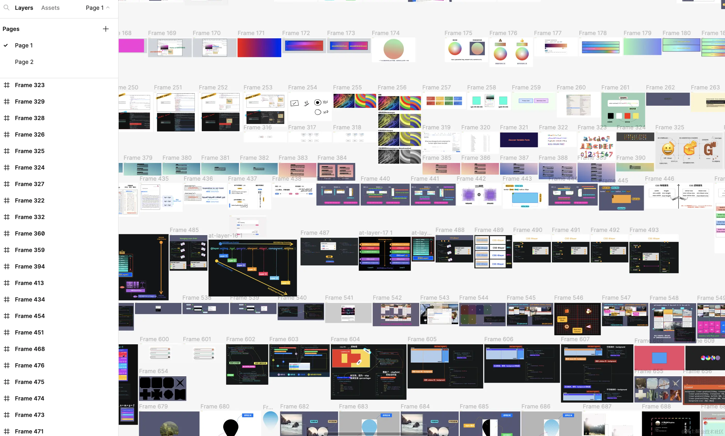The height and width of the screenshot is (436, 725).
Task: Click the red-blue gradient in Frame 171
Action: click(x=259, y=48)
